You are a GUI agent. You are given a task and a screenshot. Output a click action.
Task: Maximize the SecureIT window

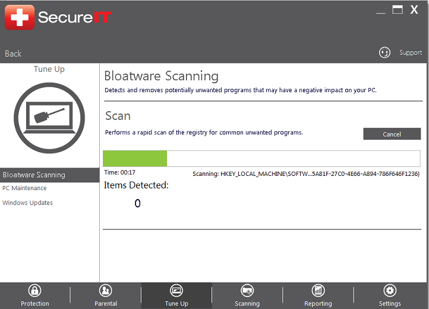point(398,10)
